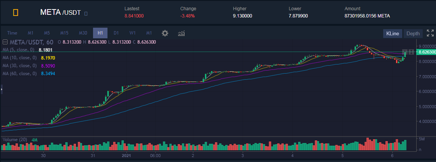This screenshot has width=436, height=162.
Task: Select the M15 interval
Action: [x=65, y=33]
